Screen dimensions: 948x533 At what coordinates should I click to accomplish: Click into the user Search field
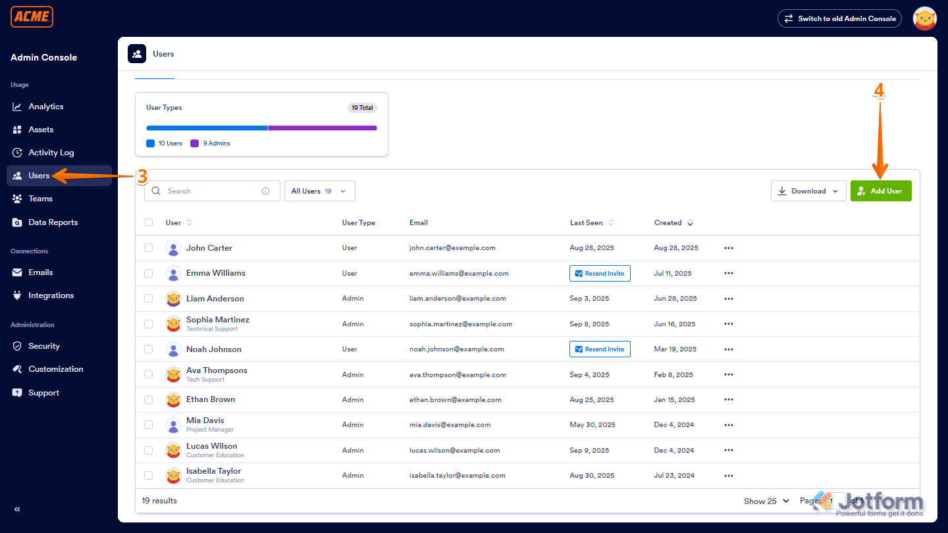(x=211, y=191)
